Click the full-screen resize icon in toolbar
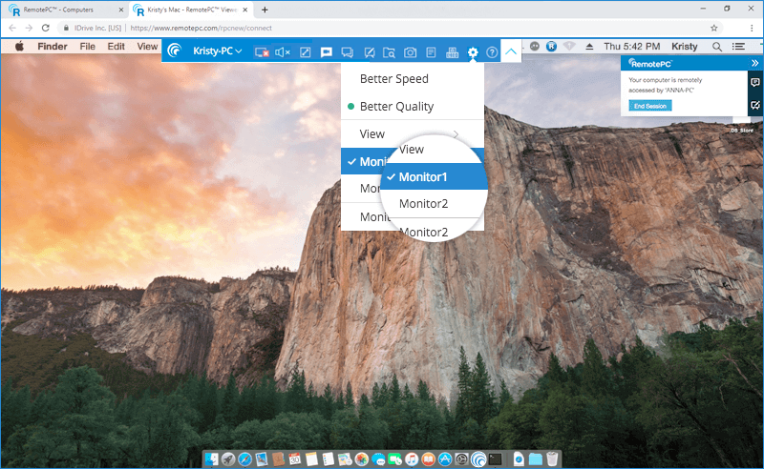The width and height of the screenshot is (764, 469). [305, 51]
